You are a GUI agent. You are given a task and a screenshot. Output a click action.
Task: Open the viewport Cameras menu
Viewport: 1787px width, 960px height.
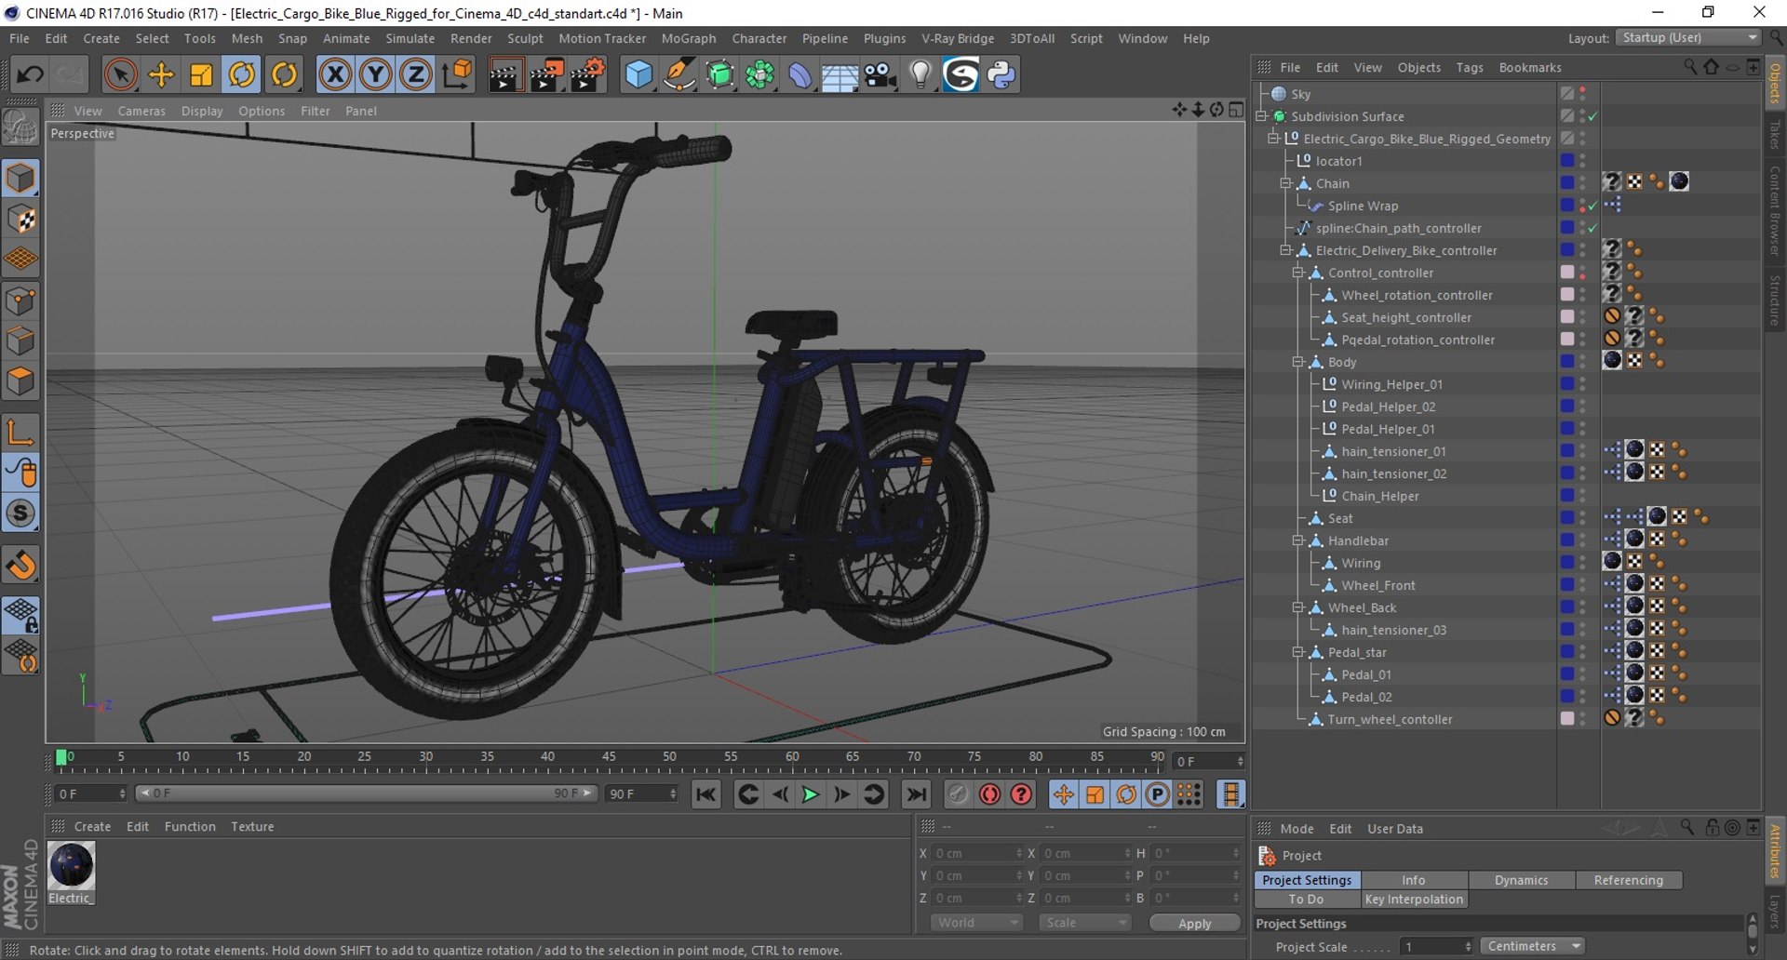click(x=141, y=111)
